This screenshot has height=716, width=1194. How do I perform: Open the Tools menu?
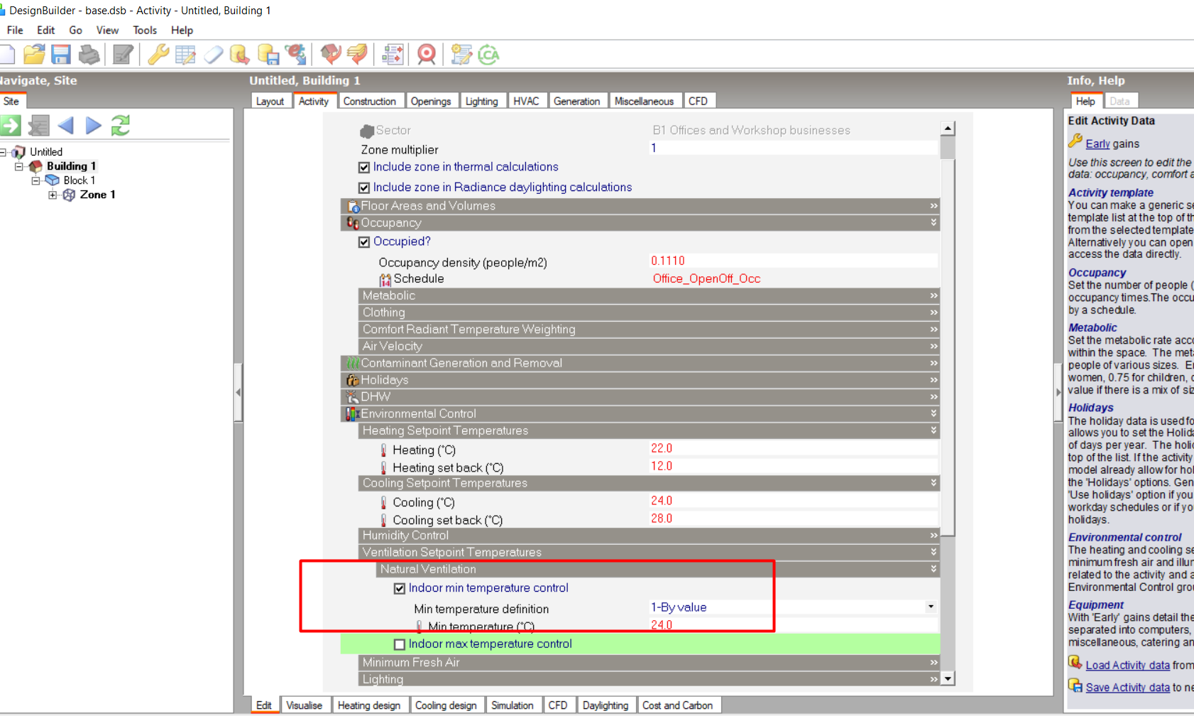145,30
